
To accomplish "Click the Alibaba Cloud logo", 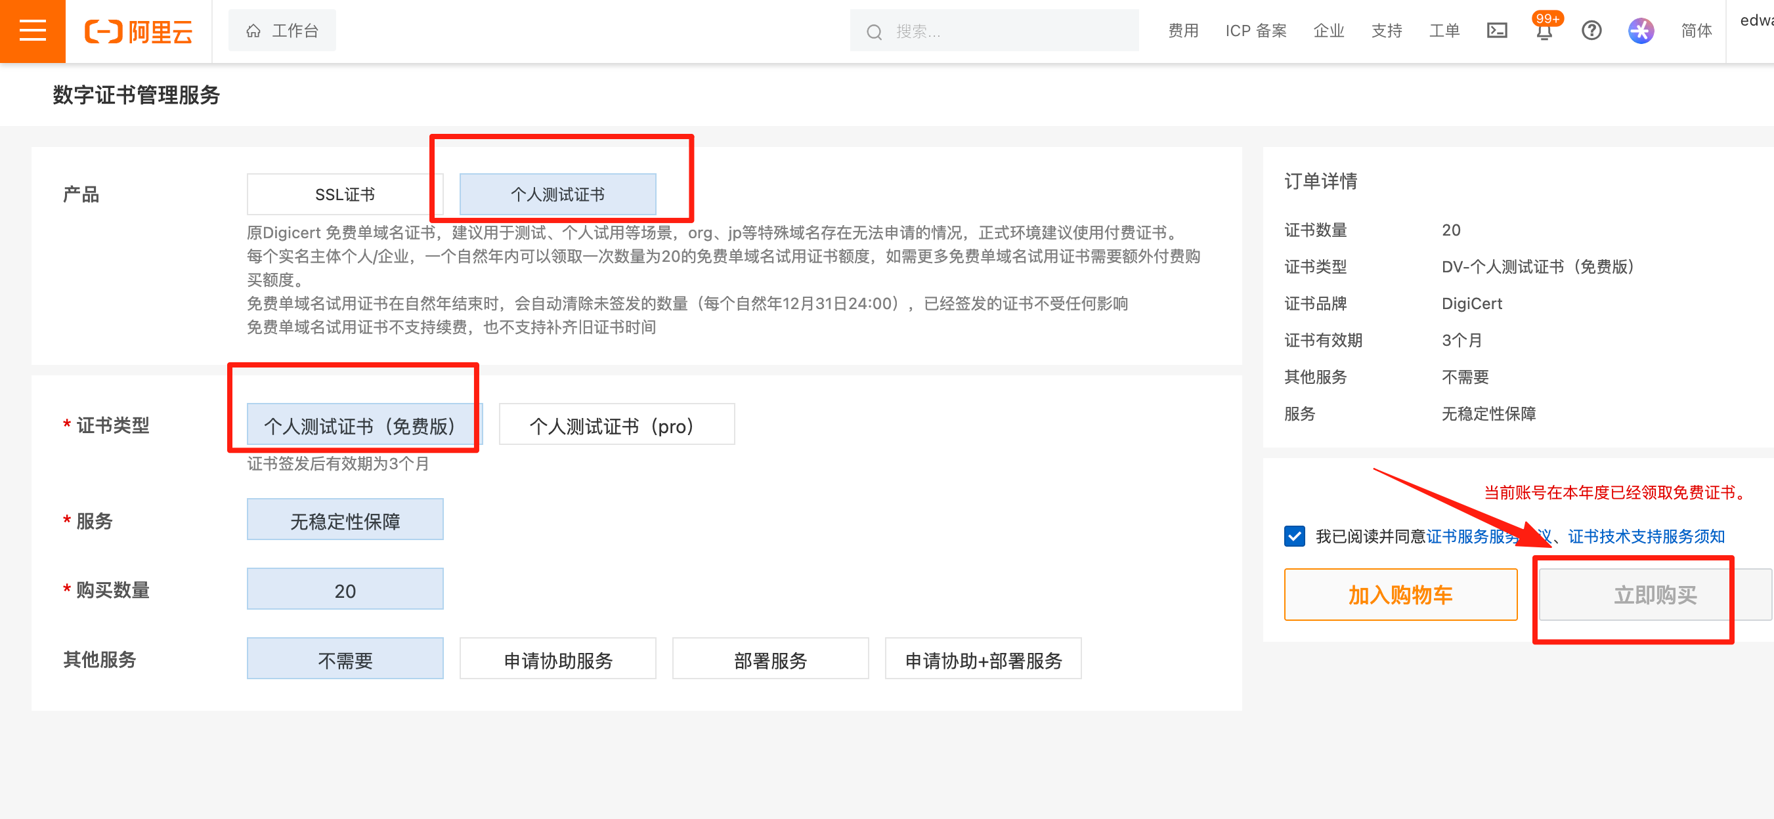I will [139, 31].
